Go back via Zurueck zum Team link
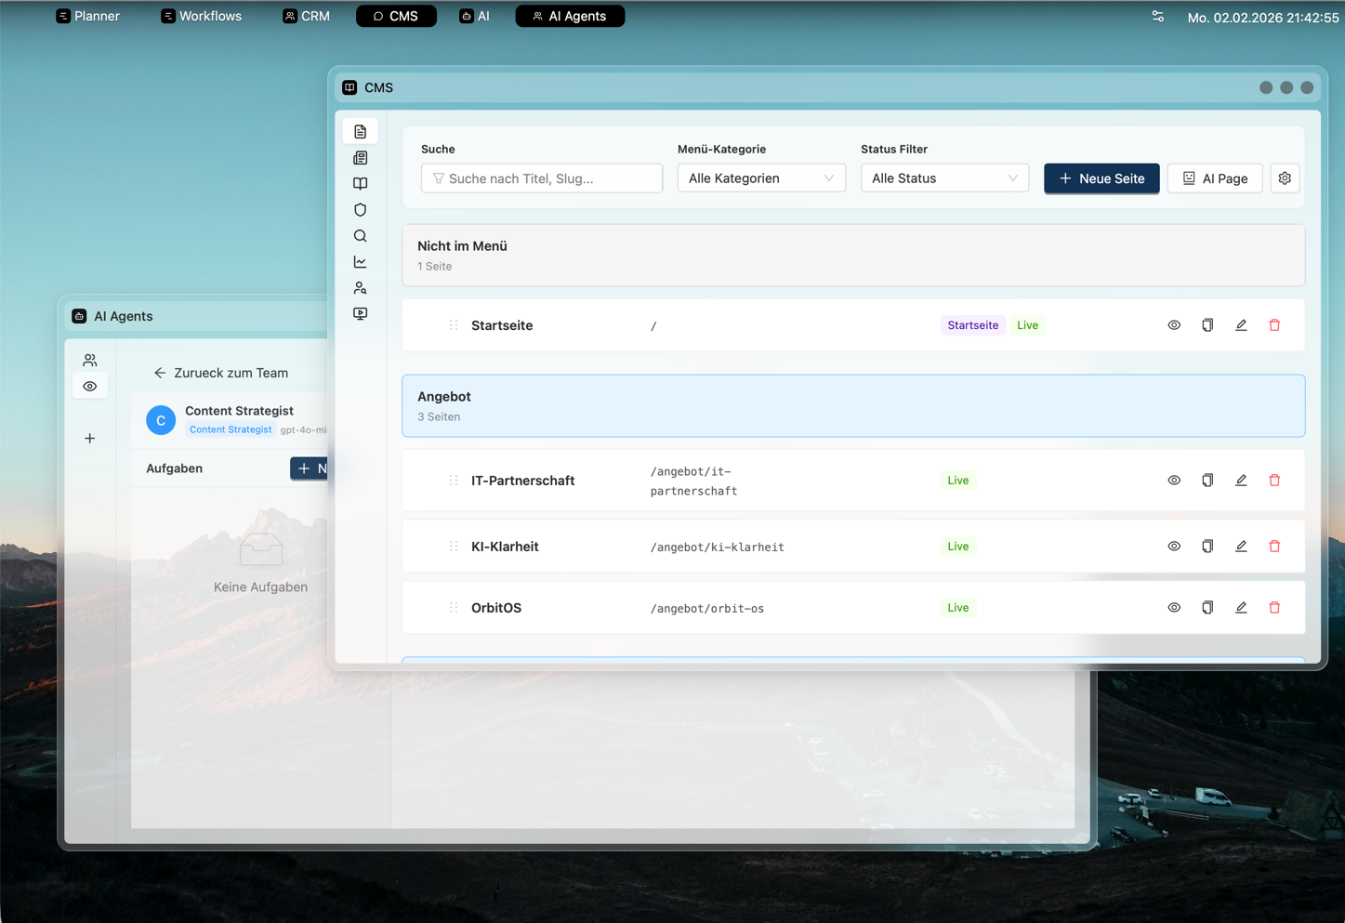The height and width of the screenshot is (923, 1345). [x=221, y=373]
